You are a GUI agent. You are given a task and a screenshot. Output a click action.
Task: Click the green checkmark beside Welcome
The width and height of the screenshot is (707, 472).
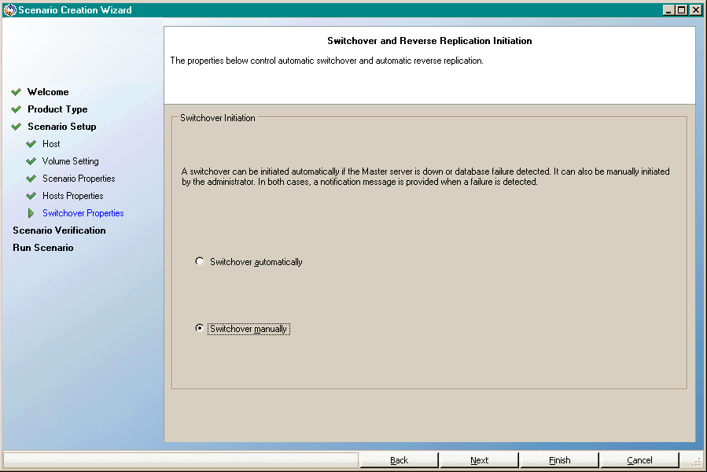point(17,92)
